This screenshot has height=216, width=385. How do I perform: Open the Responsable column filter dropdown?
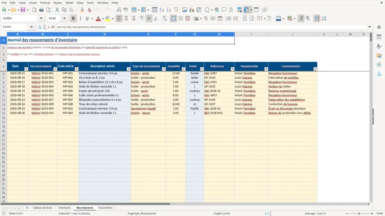click(x=266, y=69)
